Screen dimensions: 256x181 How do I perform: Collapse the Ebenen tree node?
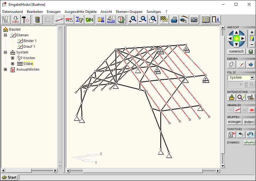click(x=5, y=35)
